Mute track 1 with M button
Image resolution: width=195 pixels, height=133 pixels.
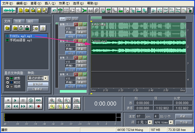click(x=85, y=24)
